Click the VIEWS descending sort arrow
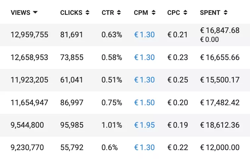Image resolution: width=250 pixels, height=159 pixels. 35,12
